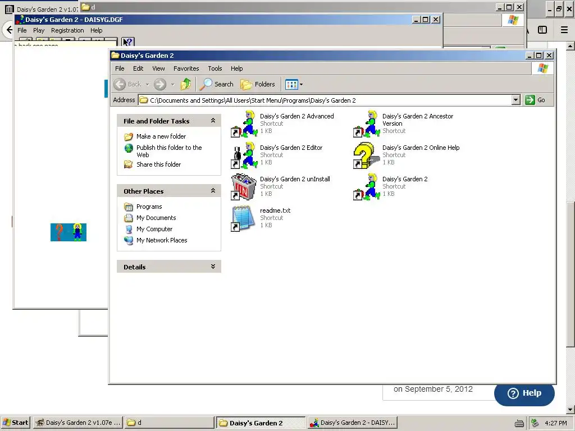Screen dimensions: 575x431
Task: Select Daisy's Garden 2 unInstall icon
Action: click(244, 186)
